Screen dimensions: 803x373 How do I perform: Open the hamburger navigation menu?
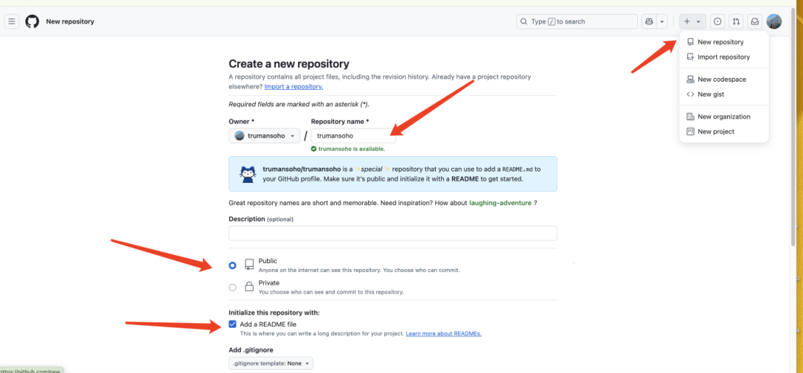[12, 22]
